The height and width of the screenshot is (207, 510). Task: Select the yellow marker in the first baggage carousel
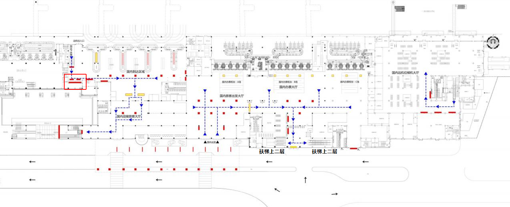[x=97, y=57]
